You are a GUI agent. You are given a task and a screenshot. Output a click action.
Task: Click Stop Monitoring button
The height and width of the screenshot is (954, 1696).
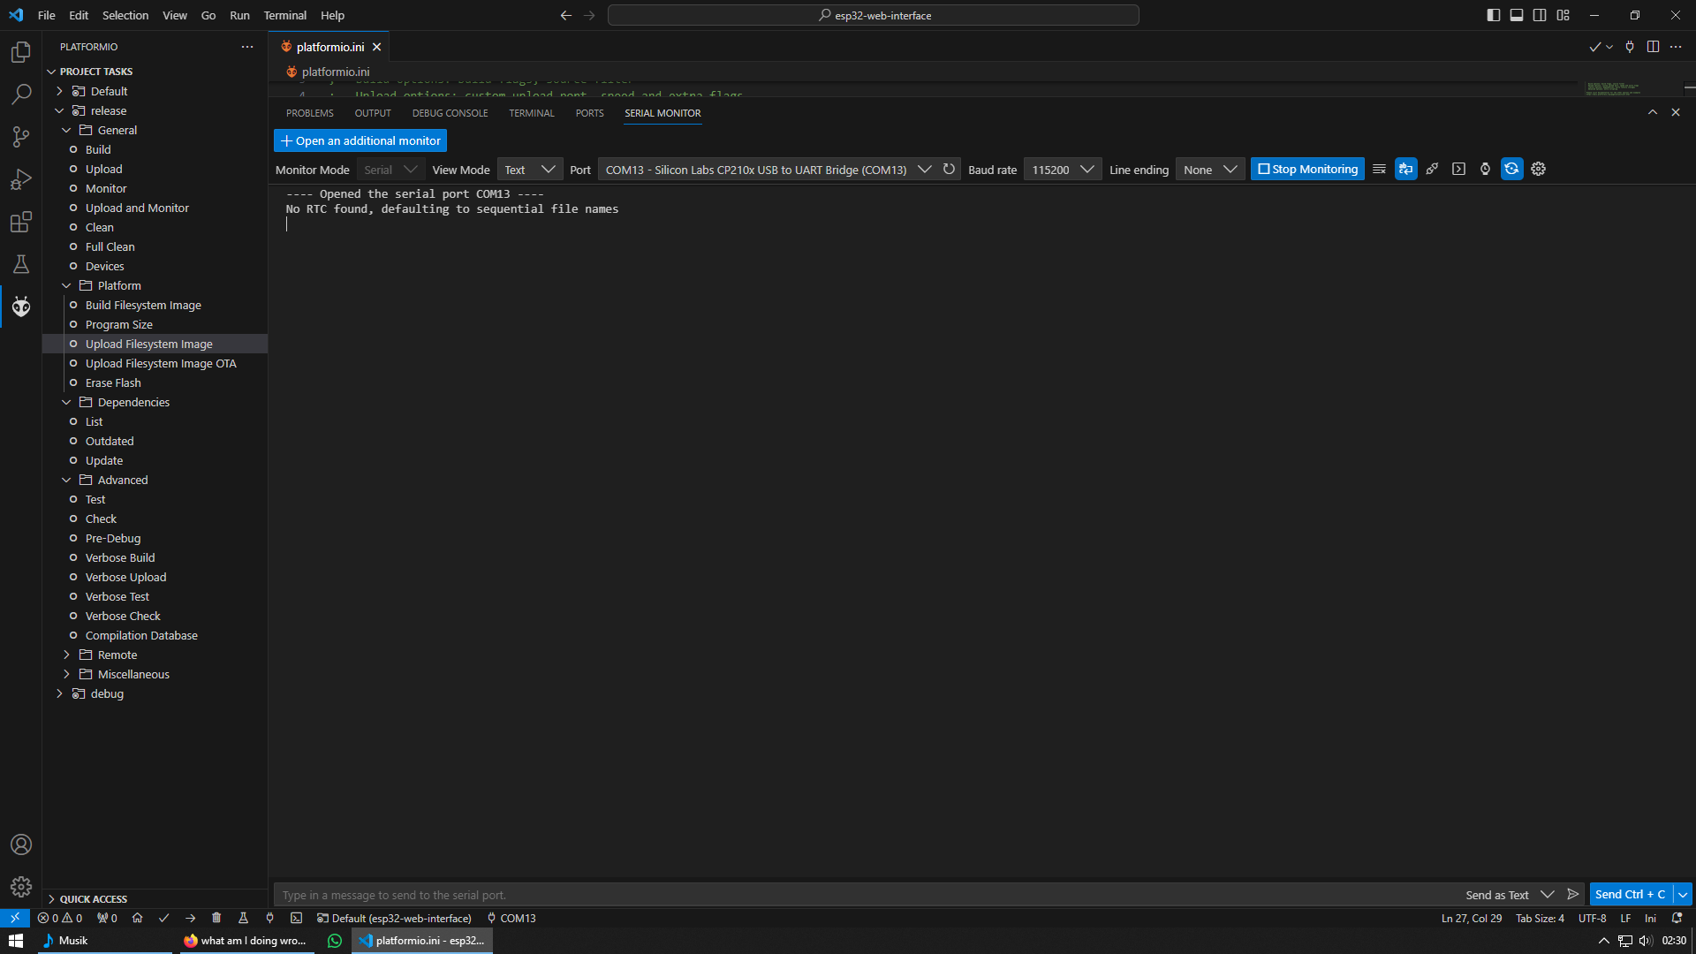1307,169
